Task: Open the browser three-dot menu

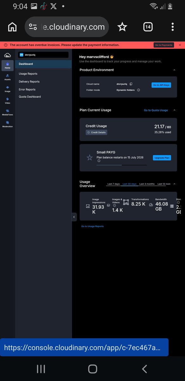Action: pyautogui.click(x=173, y=27)
